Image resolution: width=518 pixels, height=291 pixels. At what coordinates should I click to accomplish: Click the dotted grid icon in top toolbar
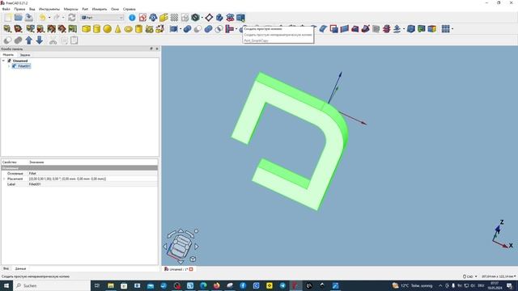tap(174, 18)
